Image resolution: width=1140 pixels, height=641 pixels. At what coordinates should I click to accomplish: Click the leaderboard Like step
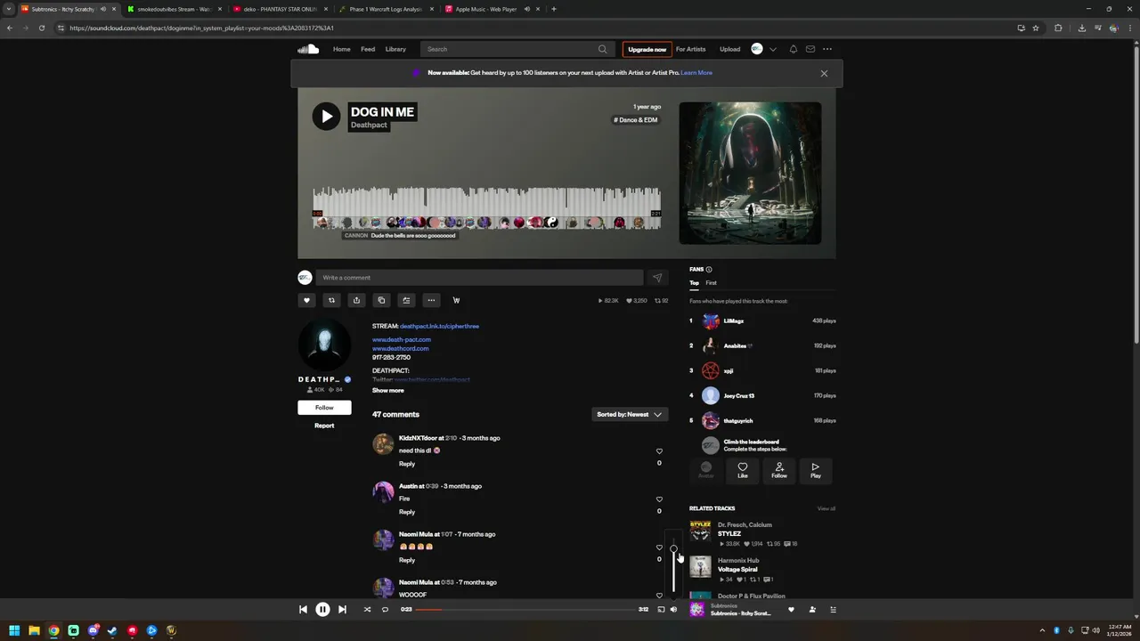[x=743, y=470]
